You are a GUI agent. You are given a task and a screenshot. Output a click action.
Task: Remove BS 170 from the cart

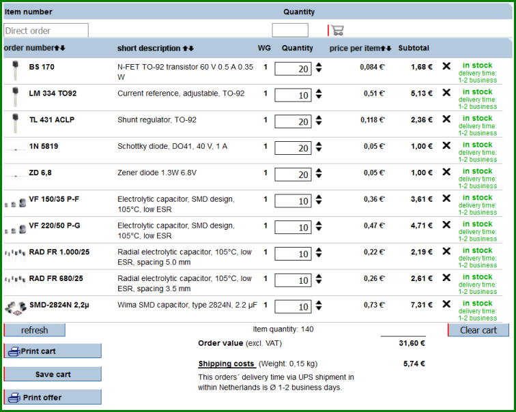click(446, 66)
